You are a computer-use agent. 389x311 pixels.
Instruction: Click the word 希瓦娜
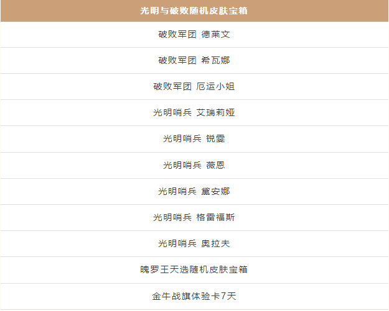click(215, 60)
